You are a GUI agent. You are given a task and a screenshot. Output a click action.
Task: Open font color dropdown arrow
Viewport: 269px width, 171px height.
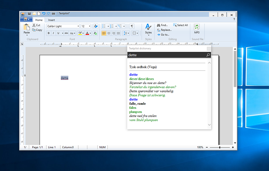90,33
